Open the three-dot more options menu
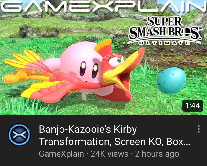This screenshot has height=166, width=207. tap(198, 129)
